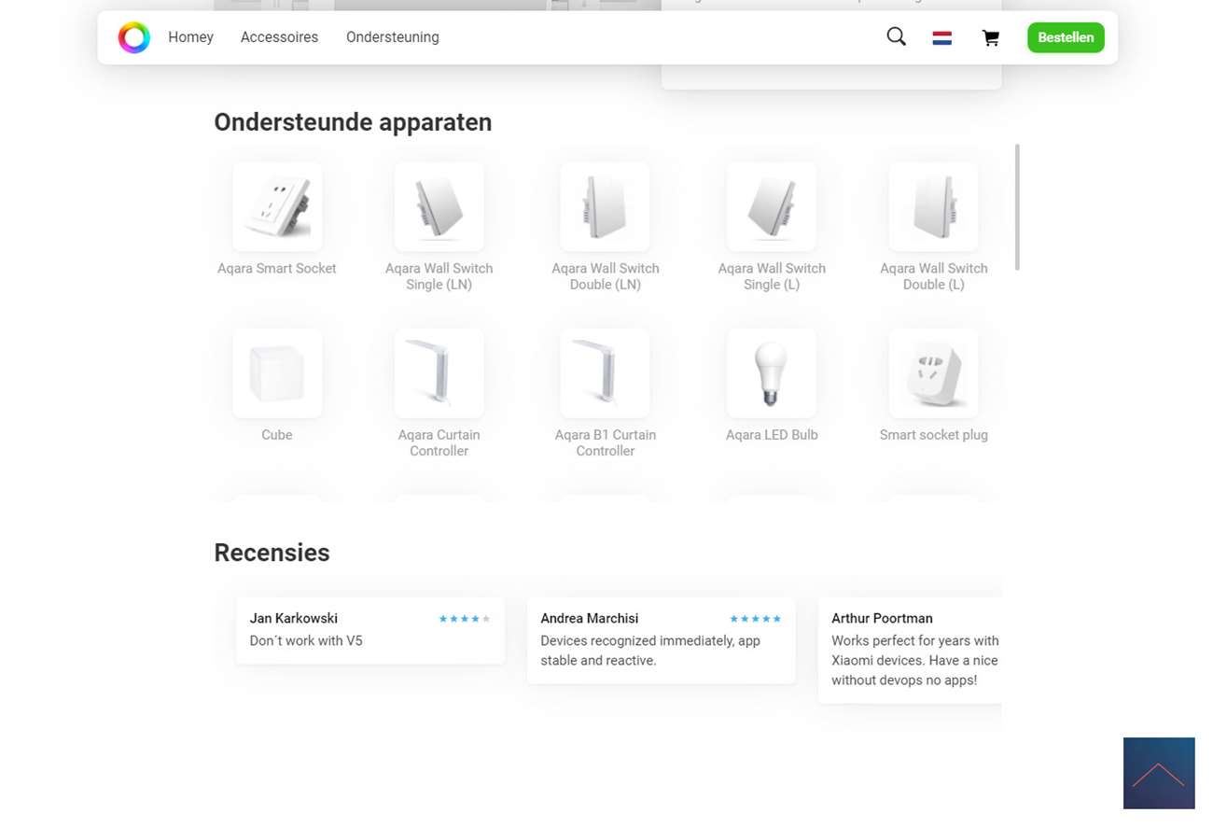Click Jan Karkowski's star rating
Viewport: 1213px width, 827px height.
[464, 619]
